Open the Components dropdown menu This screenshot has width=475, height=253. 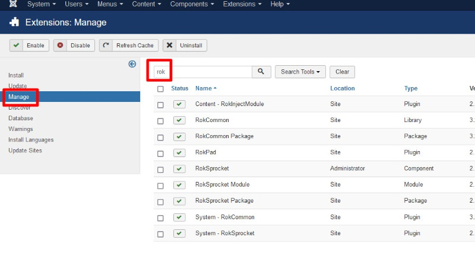click(192, 4)
